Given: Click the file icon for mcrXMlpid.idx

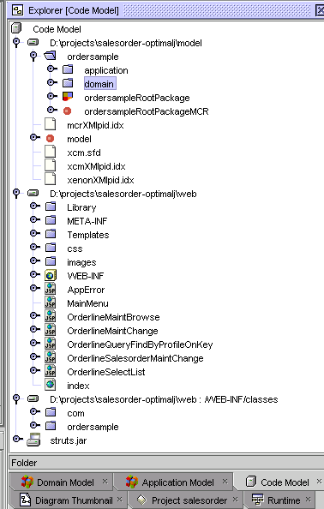Looking at the screenshot, I should pyautogui.click(x=50, y=124).
